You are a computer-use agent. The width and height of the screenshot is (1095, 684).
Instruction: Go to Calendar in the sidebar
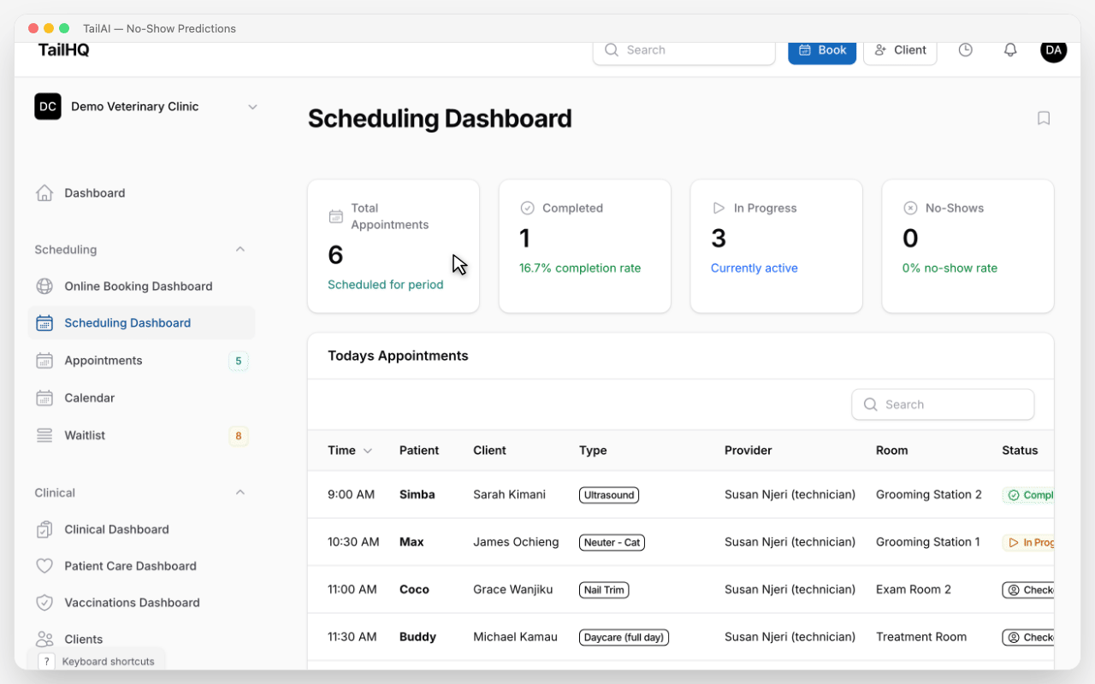click(x=90, y=398)
